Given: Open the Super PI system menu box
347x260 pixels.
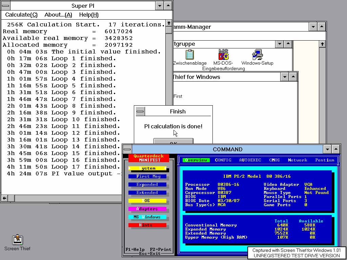Looking at the screenshot, I should [5, 5].
